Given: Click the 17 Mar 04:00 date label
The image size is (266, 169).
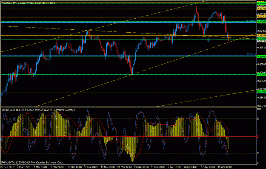Looking at the screenshot, I should pyautogui.click(x=91, y=167).
